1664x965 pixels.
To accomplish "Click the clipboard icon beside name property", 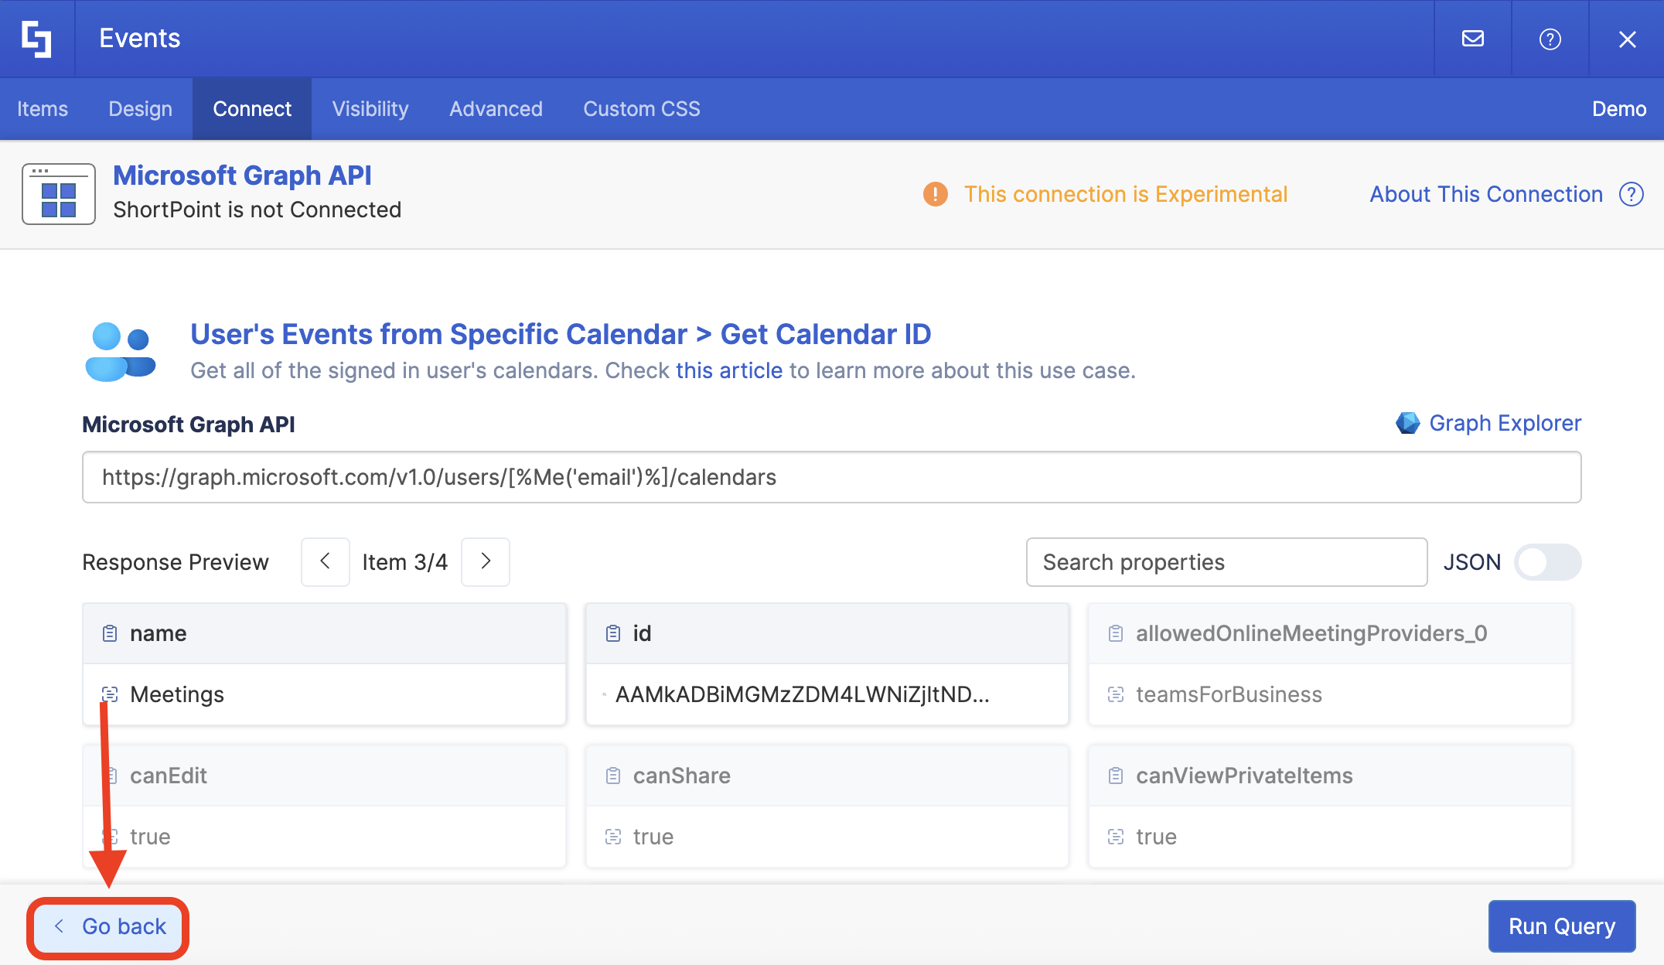I will [x=110, y=633].
